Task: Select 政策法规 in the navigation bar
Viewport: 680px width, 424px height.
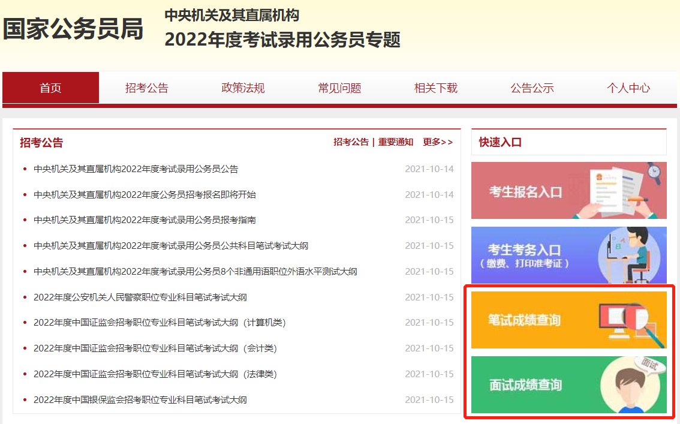Action: [243, 88]
